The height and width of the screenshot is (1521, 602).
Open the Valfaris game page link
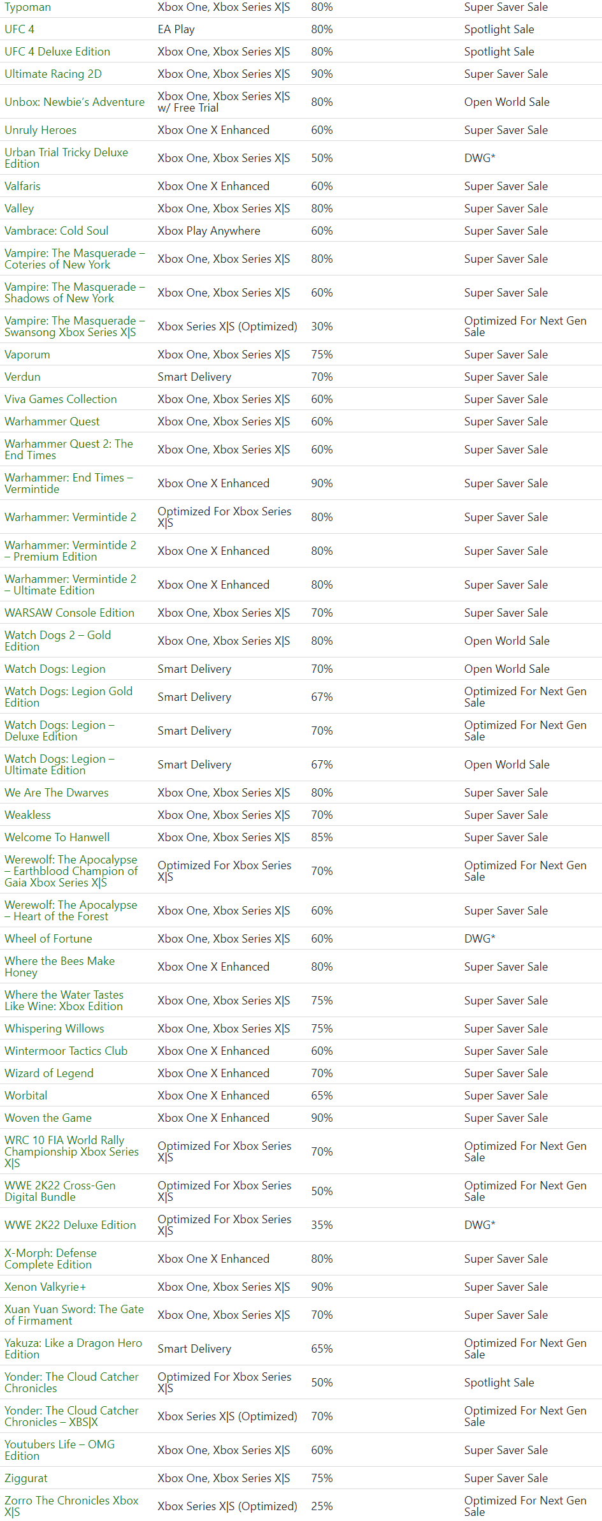pos(22,186)
